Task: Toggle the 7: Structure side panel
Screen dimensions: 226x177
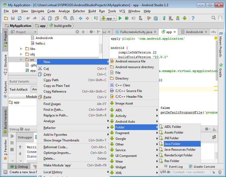Action: (5, 65)
